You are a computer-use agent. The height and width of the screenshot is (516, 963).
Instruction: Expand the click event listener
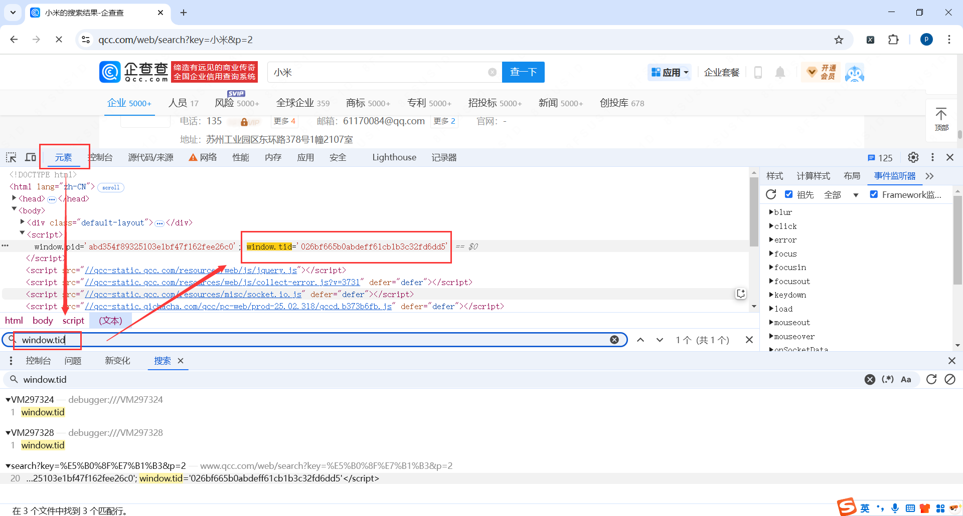click(771, 226)
